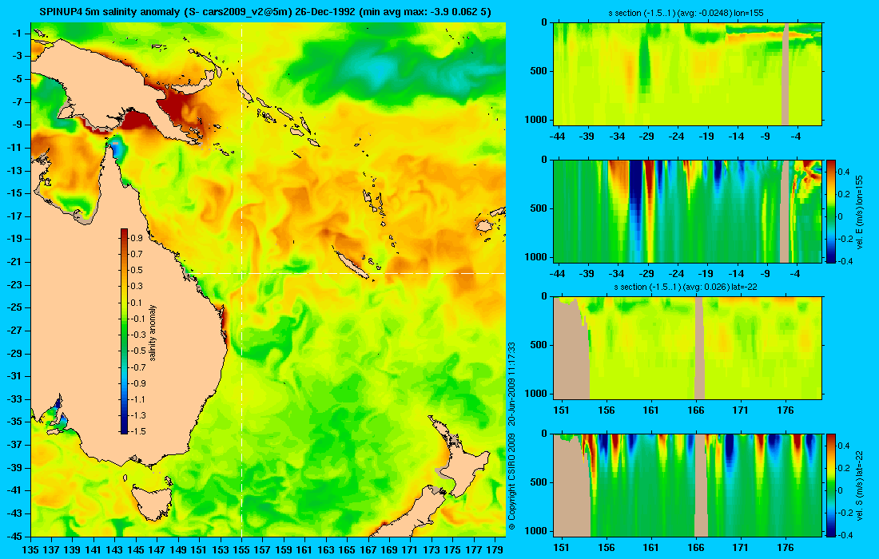Image resolution: width=879 pixels, height=559 pixels.
Task: Click the white dashed vertical section line at 155
Action: [x=241, y=280]
